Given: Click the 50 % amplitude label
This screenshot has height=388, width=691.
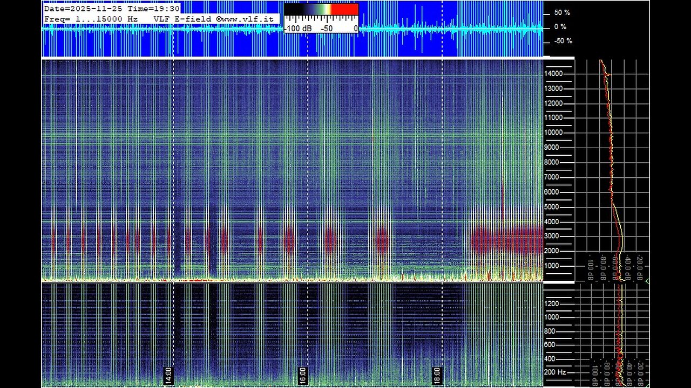Looking at the screenshot, I should click(x=562, y=12).
